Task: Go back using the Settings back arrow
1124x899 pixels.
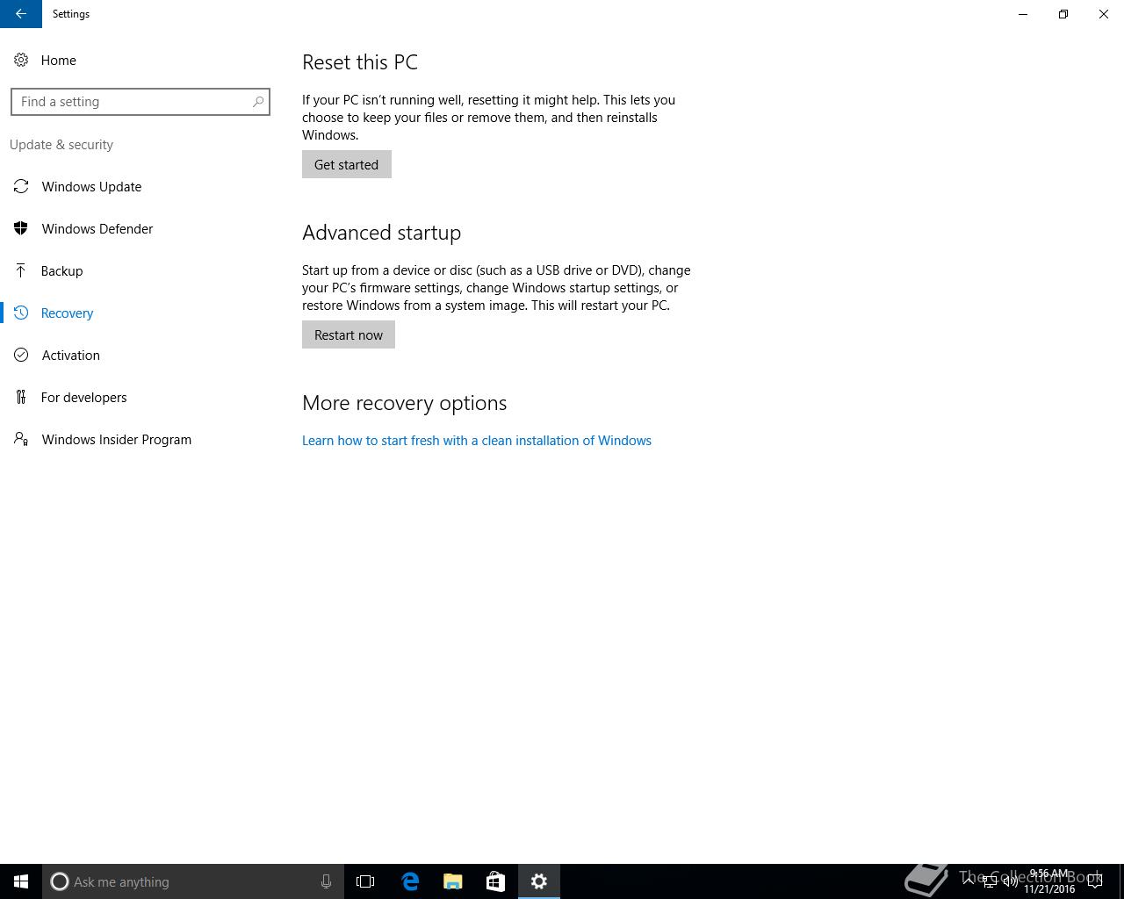Action: [x=21, y=14]
